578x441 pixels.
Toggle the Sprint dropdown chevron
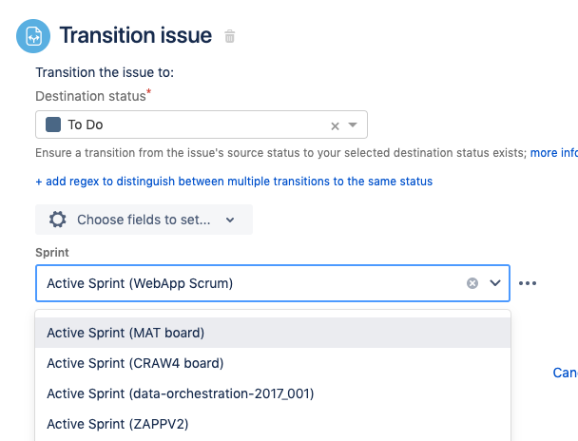coord(494,283)
